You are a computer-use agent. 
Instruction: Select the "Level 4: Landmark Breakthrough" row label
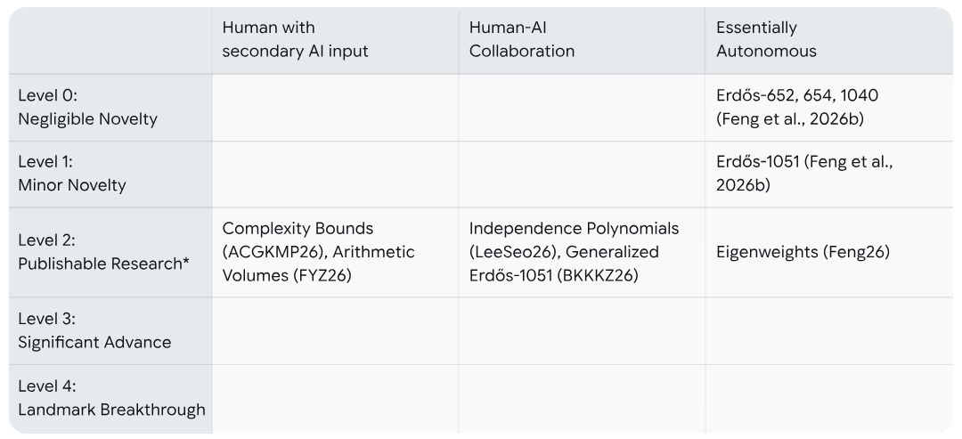111,398
